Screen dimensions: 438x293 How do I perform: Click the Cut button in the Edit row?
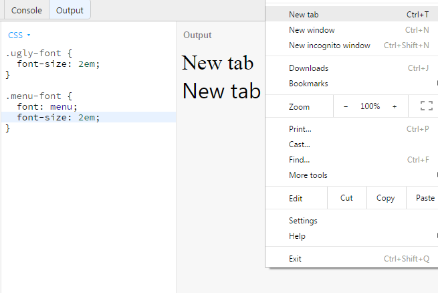[346, 198]
